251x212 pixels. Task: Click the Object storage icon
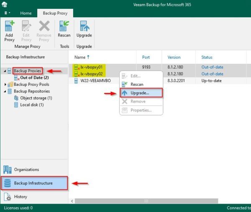pyautogui.click(x=16, y=98)
